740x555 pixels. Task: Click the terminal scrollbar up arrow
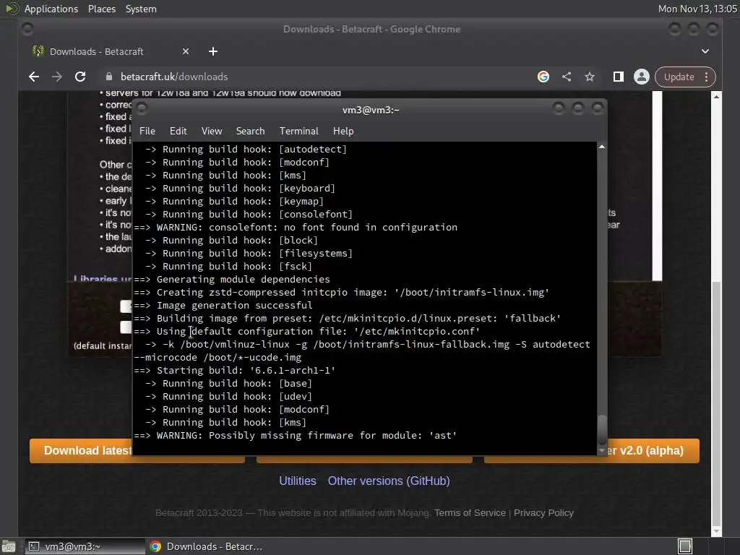pos(602,147)
